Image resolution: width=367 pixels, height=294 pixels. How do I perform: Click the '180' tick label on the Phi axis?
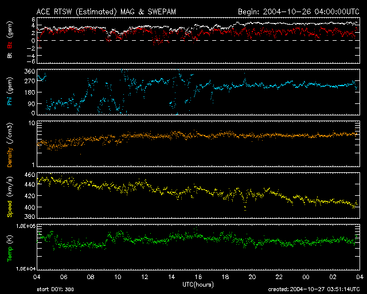pos(30,92)
